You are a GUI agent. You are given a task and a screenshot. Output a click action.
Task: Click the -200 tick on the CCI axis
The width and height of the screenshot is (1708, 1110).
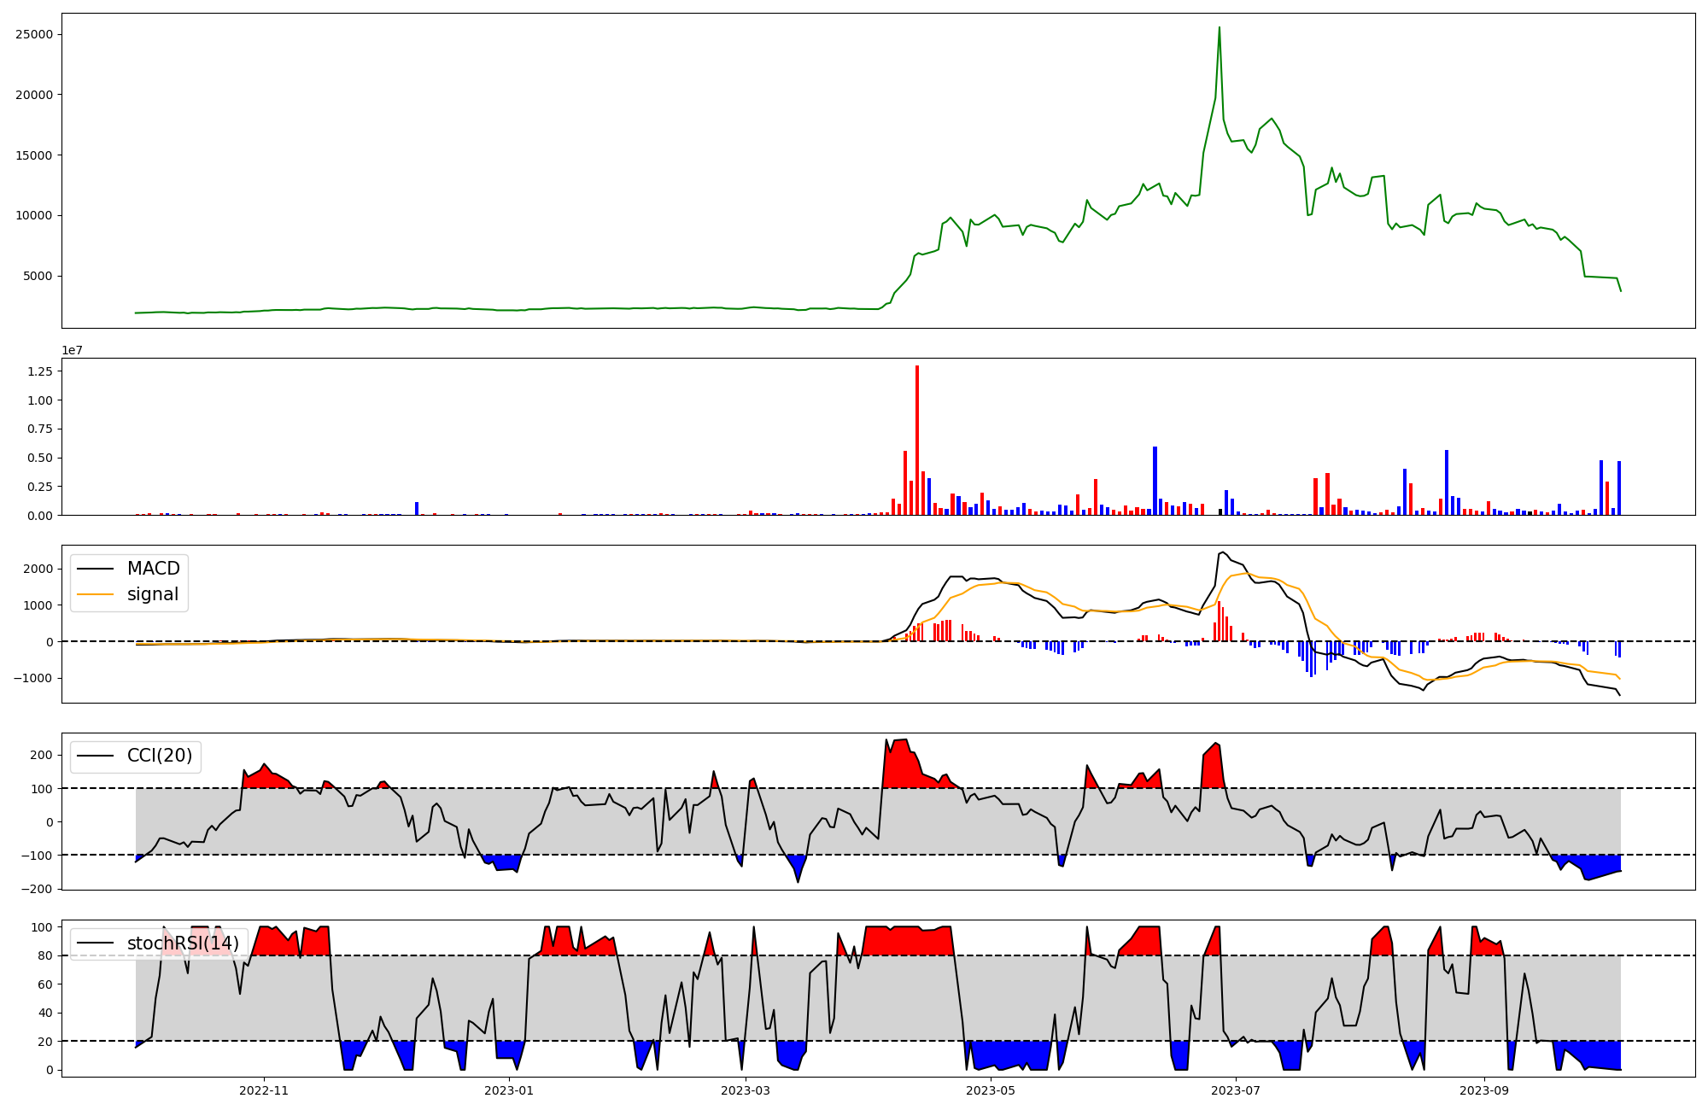38,889
